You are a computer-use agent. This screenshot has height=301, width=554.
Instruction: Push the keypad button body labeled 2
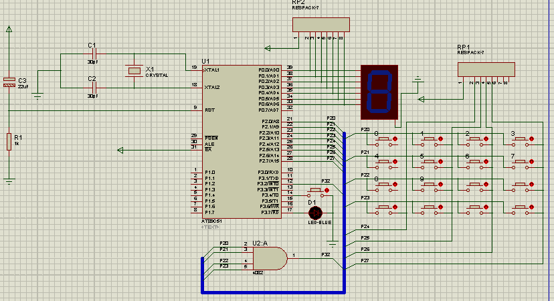pos(474,140)
